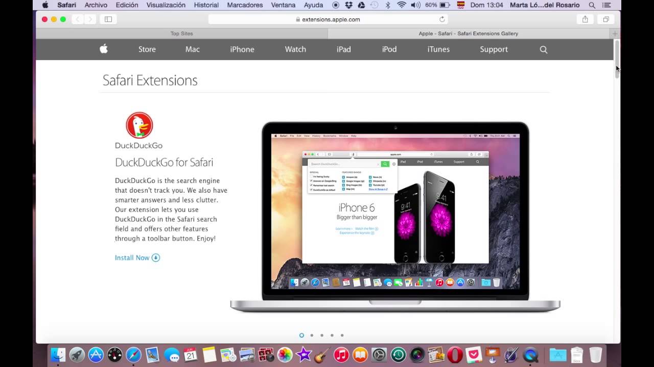Click the Safari back button
654x367 pixels.
pyautogui.click(x=78, y=19)
